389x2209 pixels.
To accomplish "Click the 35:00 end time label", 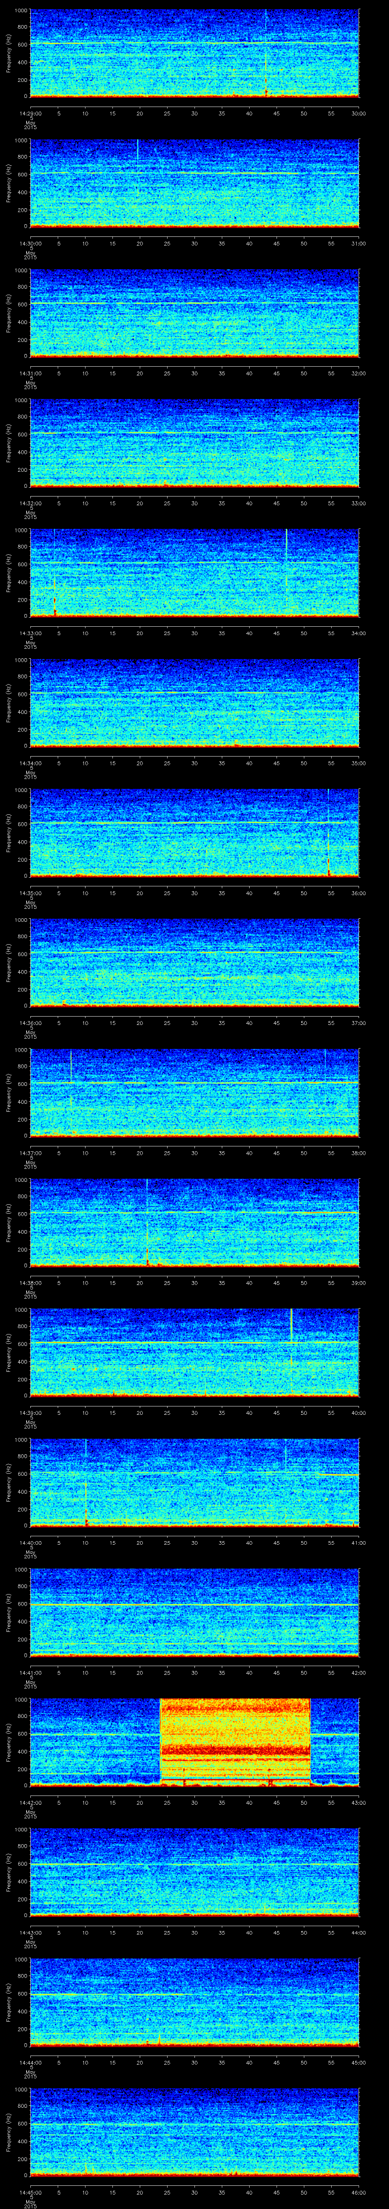I will tap(358, 763).
